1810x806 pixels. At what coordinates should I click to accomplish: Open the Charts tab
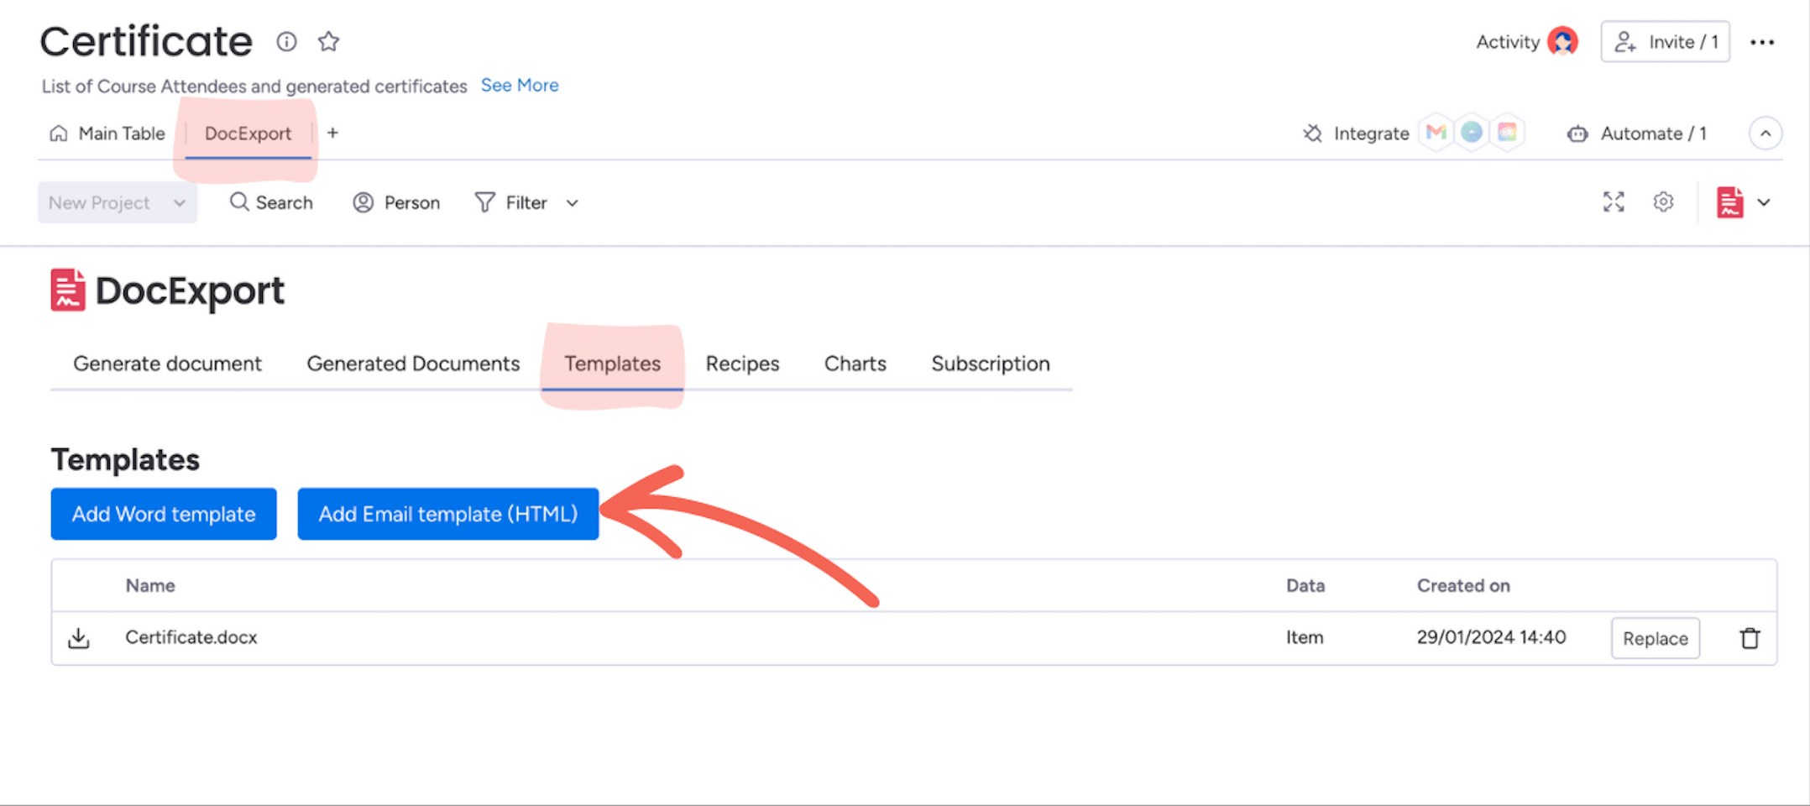point(855,364)
